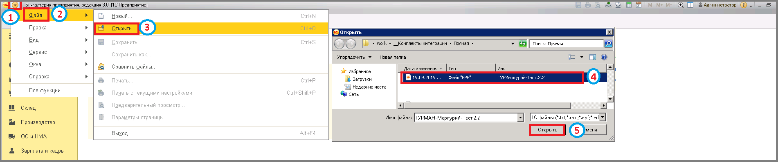The width and height of the screenshot is (778, 162).
Task: Click the zoom magnifier plus icon
Action: pyautogui.click(x=681, y=5)
